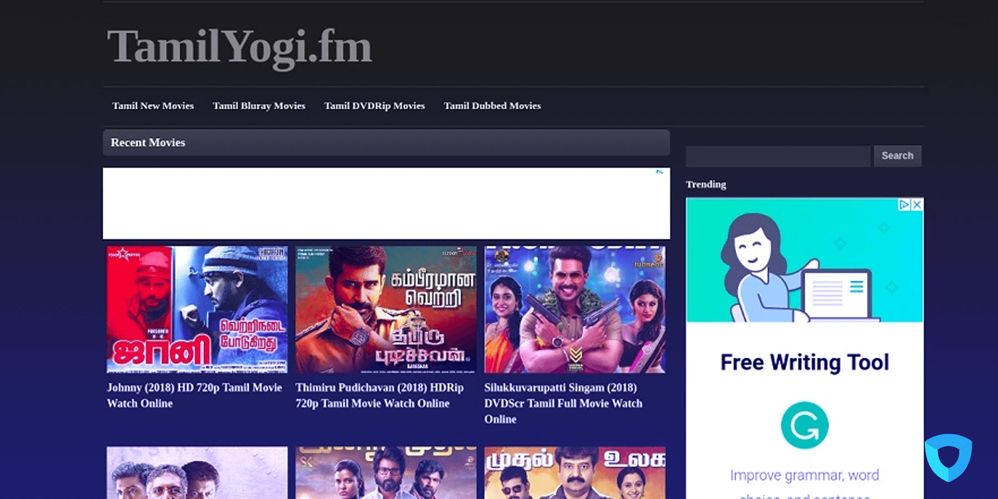Open Tamil DVDRip Movies

pos(374,105)
